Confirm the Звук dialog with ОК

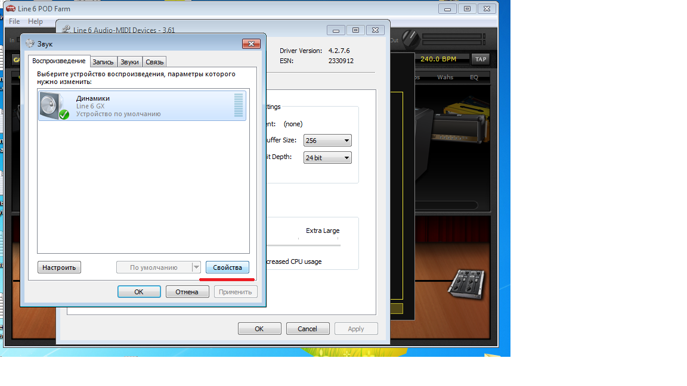[x=139, y=291]
